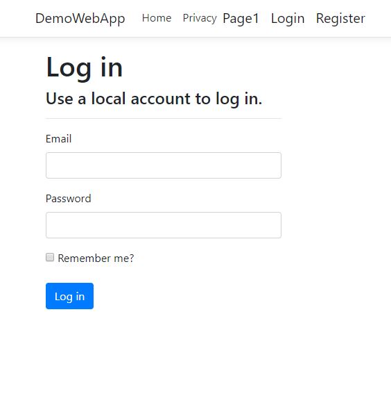Tick the Remember me checkbox

click(x=50, y=257)
